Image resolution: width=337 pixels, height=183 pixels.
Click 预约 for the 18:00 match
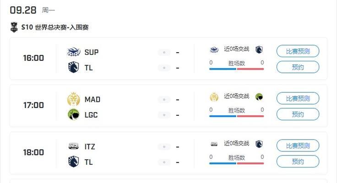[298, 161]
